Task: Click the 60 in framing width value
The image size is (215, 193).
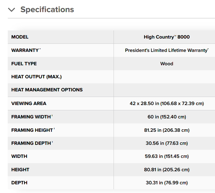Action: pos(167,117)
